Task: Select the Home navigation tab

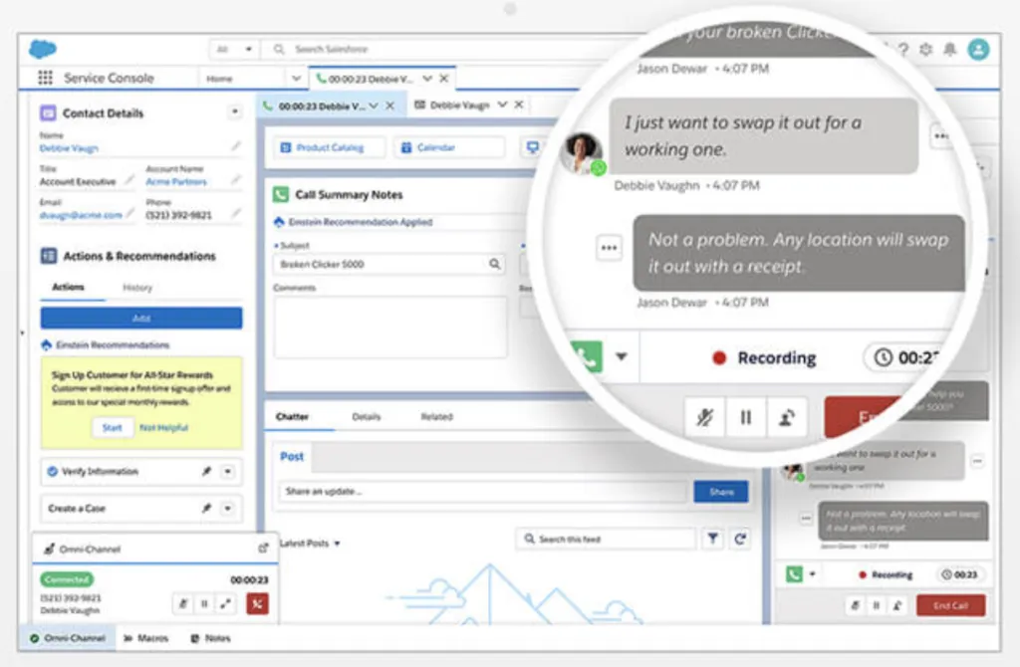Action: (220, 79)
